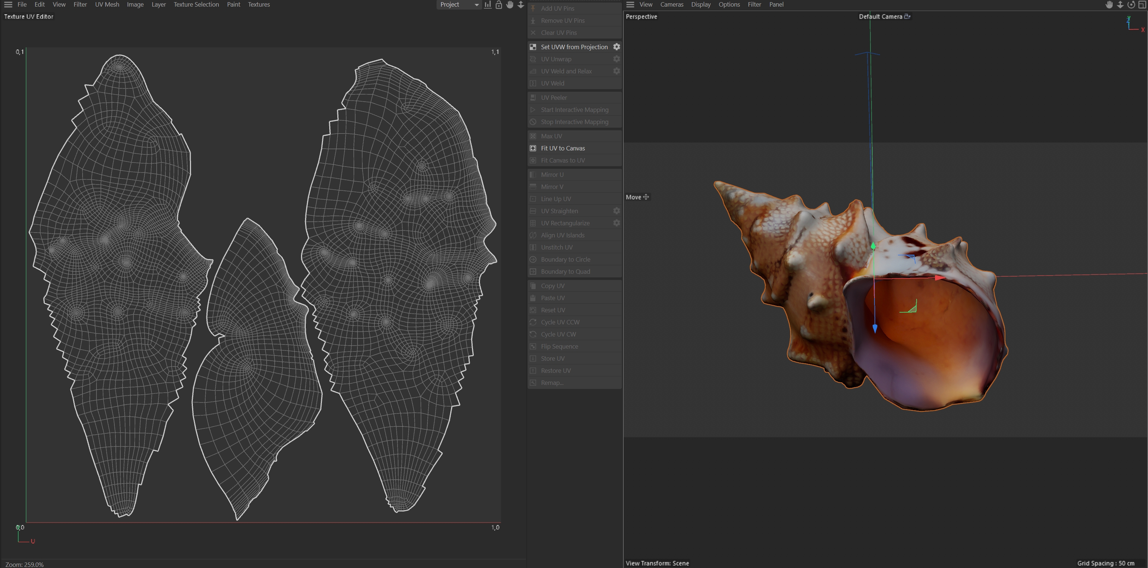Viewport: 1148px width, 568px height.
Task: Click the UV editor pan hand icon
Action: click(510, 4)
